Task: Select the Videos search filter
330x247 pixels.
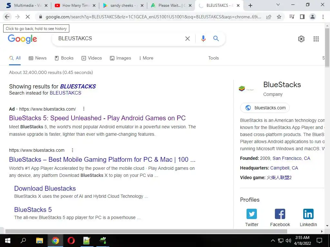Action: pos(92,58)
